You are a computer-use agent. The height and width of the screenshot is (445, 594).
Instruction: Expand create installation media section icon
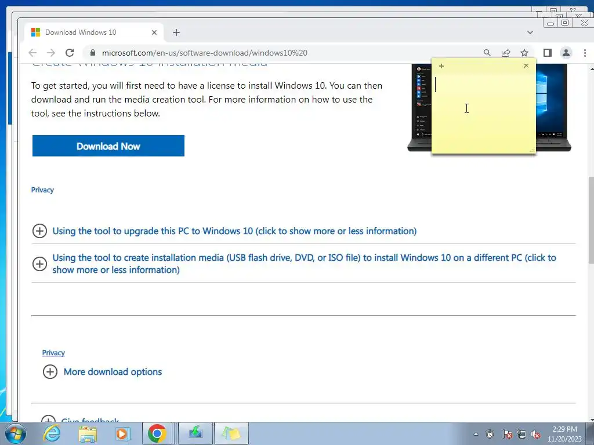click(40, 264)
